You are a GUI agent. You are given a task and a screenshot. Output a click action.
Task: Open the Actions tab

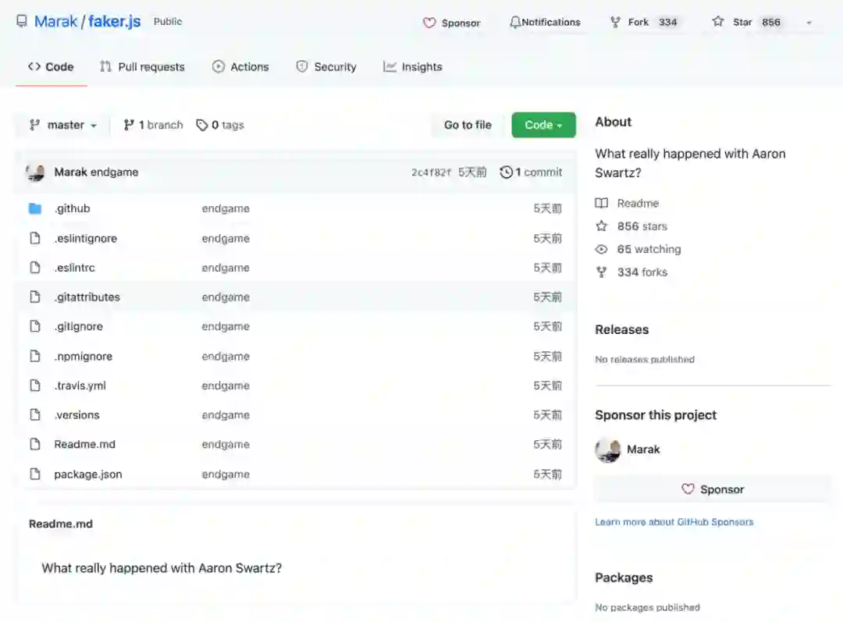(240, 66)
